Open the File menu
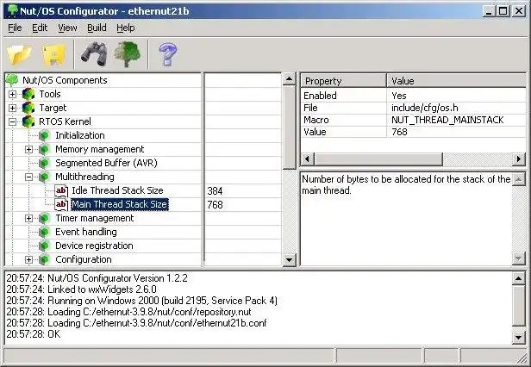The image size is (531, 367). [15, 28]
